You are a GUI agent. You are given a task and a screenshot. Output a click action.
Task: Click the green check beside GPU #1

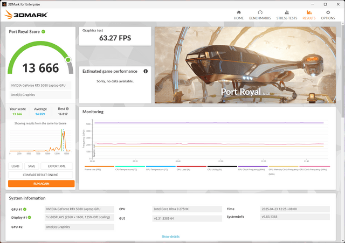[25, 209]
